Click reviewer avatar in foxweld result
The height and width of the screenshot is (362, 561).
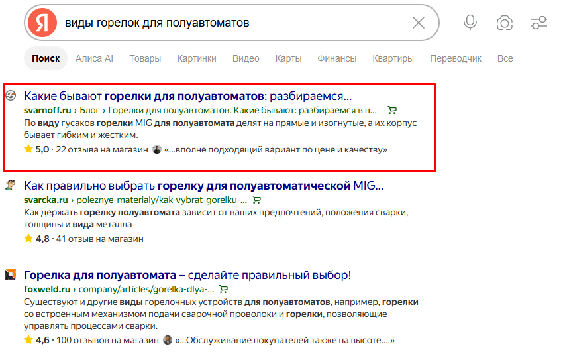[168, 340]
